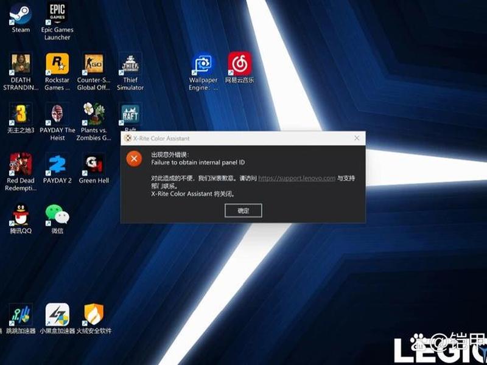Click the 确定 OK button
487x365 pixels.
243,210
